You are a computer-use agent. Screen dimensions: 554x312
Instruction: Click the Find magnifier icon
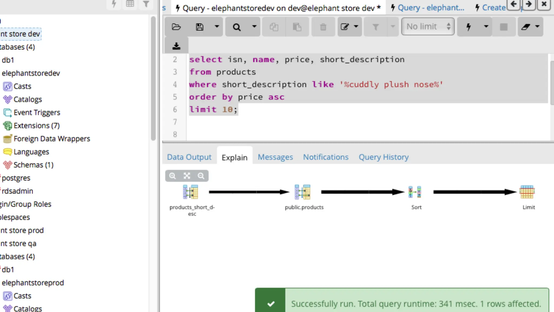click(x=237, y=27)
